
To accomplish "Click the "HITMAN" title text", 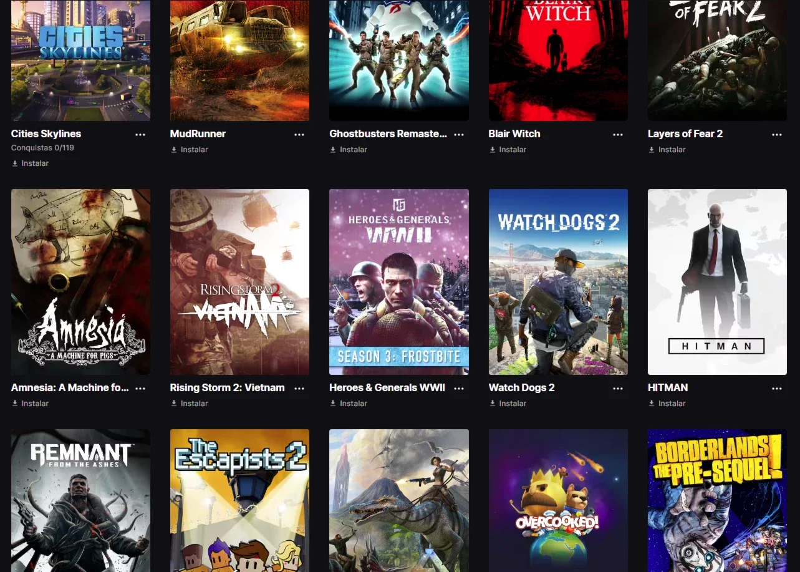I will [x=668, y=387].
